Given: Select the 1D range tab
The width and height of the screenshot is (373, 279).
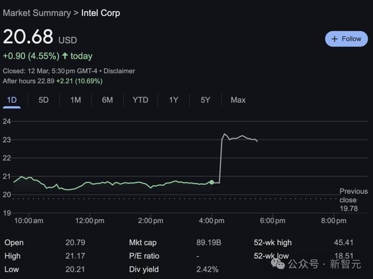Looking at the screenshot, I should point(12,100).
